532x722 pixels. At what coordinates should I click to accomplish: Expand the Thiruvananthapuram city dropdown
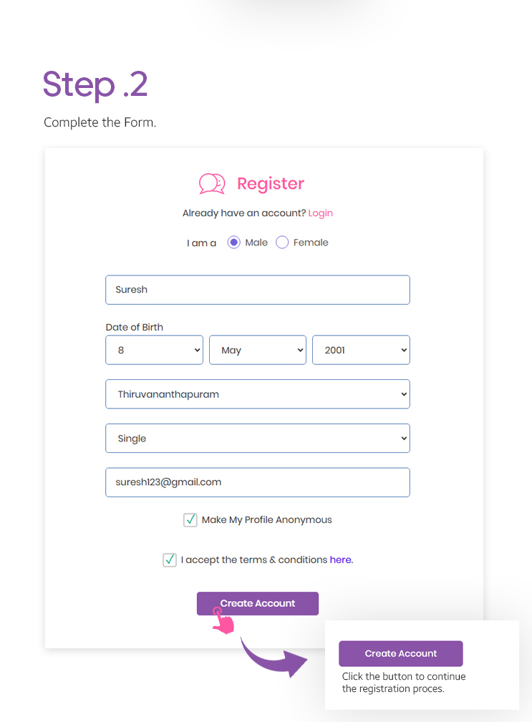(x=258, y=394)
